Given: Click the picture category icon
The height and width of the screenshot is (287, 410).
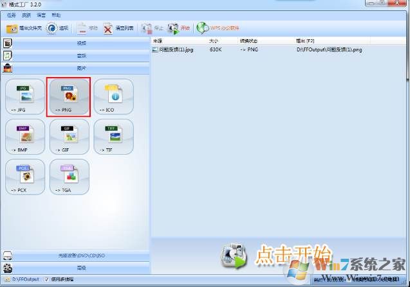Looking at the screenshot, I should point(8,68).
